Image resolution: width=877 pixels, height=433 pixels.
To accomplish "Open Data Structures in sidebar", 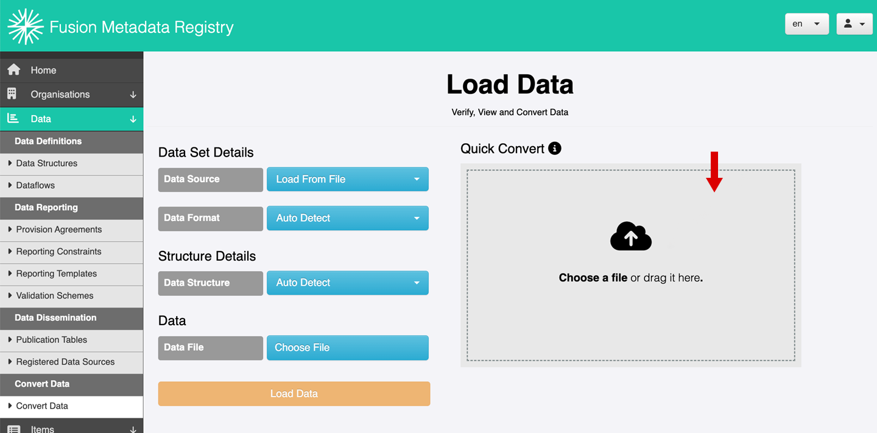I will pyautogui.click(x=47, y=163).
